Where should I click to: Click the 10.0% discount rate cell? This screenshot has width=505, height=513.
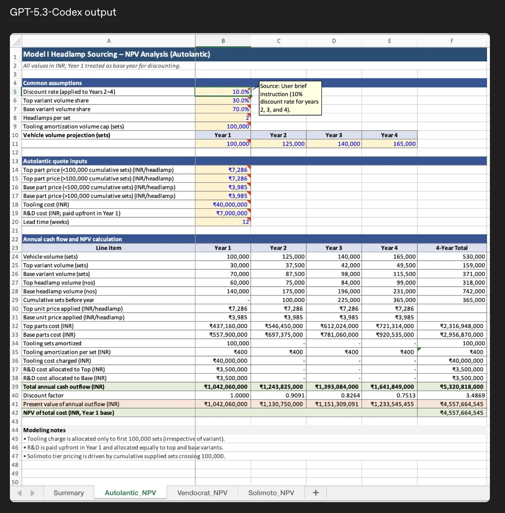(x=223, y=92)
